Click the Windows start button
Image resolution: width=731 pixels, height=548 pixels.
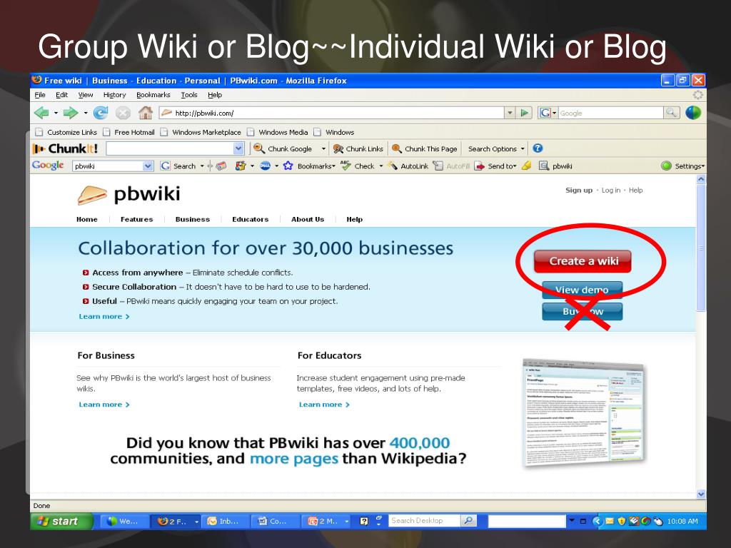[x=61, y=522]
